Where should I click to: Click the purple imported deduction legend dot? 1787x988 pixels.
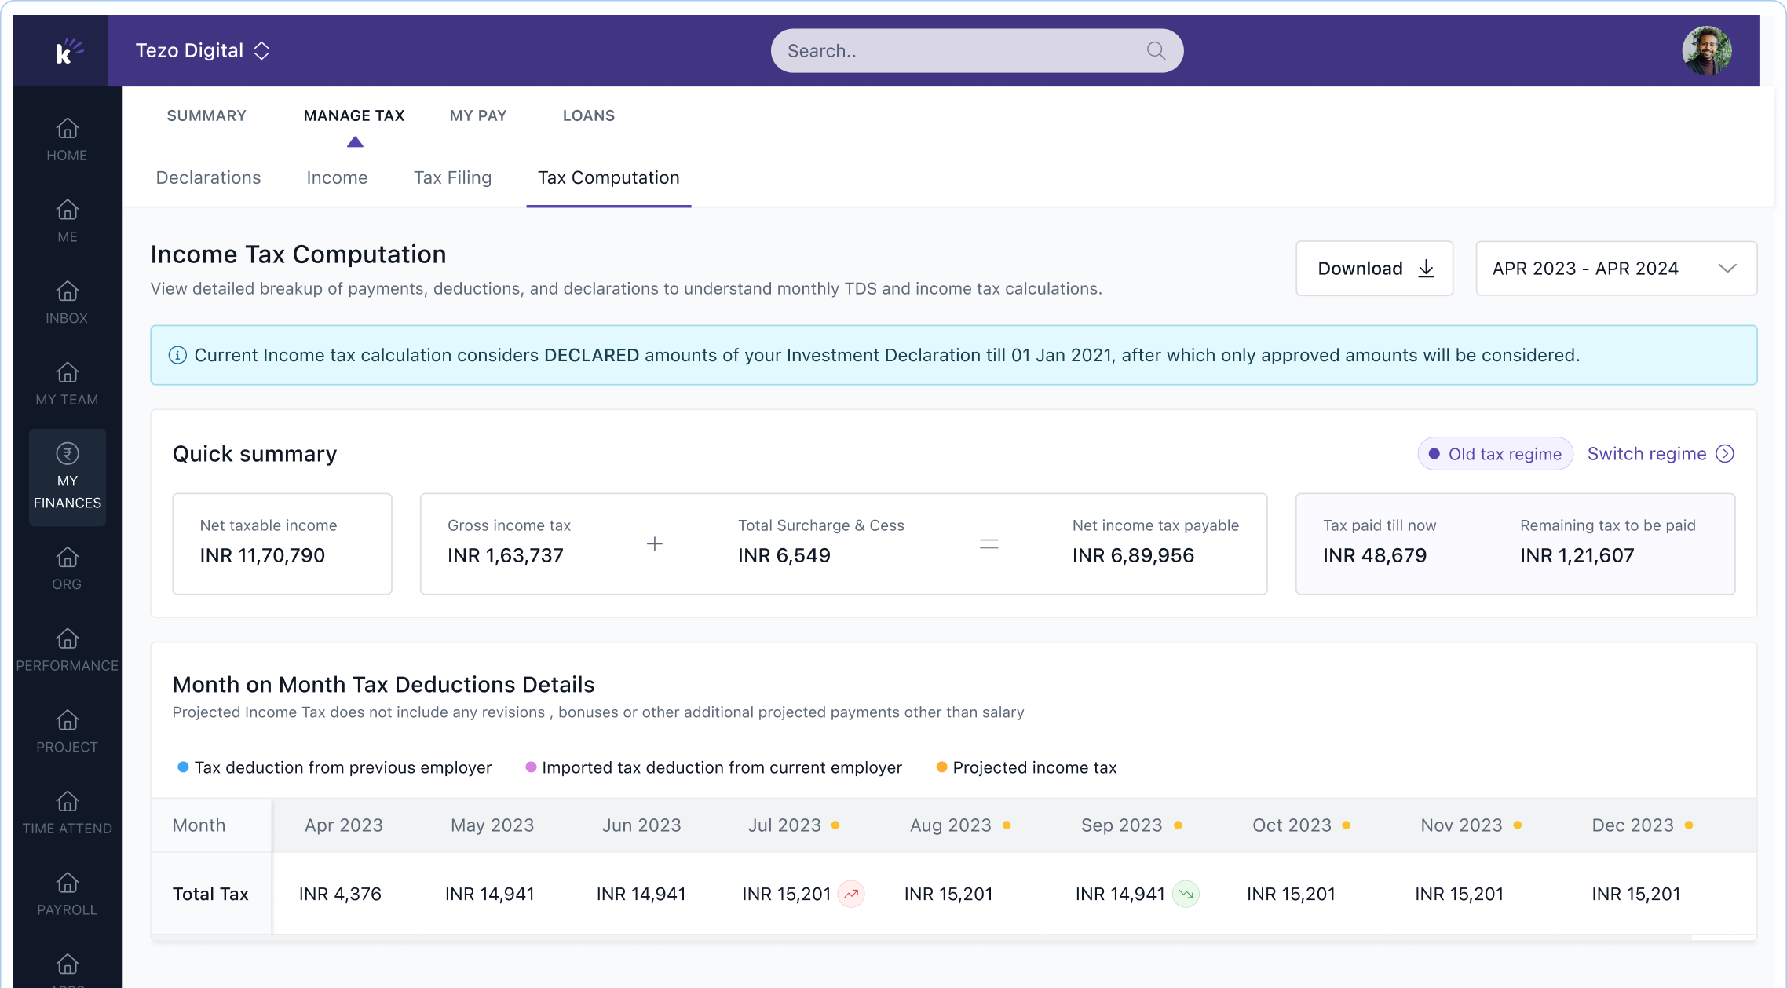click(x=531, y=767)
